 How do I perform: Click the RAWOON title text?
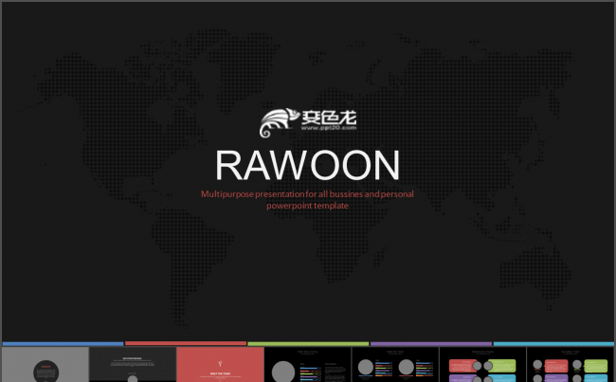click(308, 165)
